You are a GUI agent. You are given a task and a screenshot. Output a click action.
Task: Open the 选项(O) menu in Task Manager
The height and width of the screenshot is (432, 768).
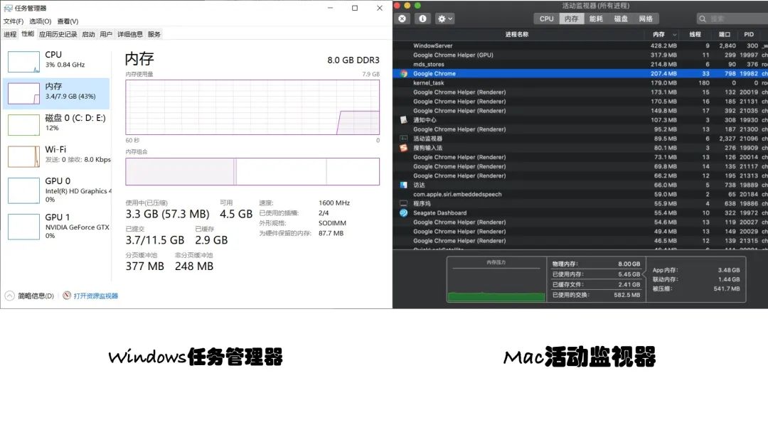[x=40, y=21]
